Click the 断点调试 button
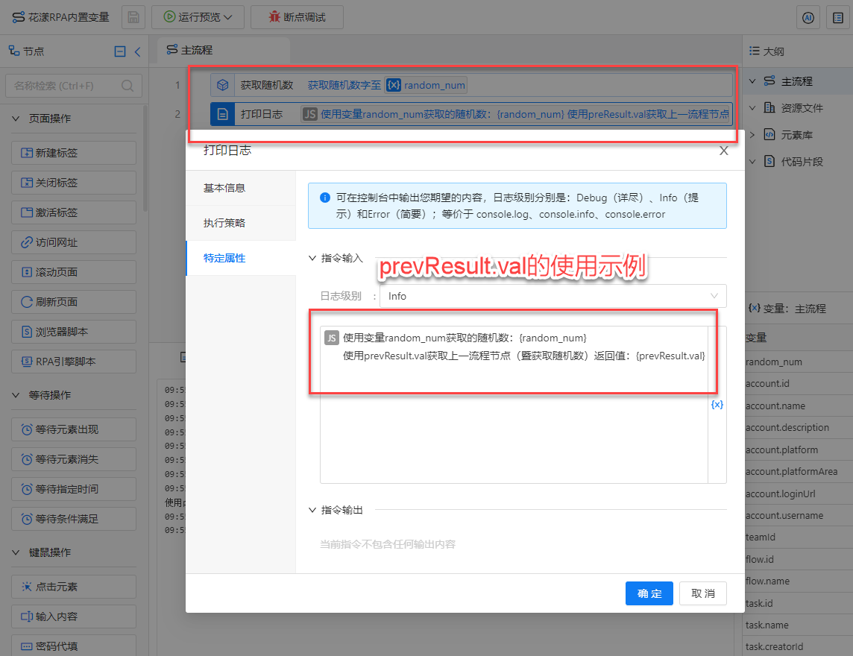 coord(297,17)
